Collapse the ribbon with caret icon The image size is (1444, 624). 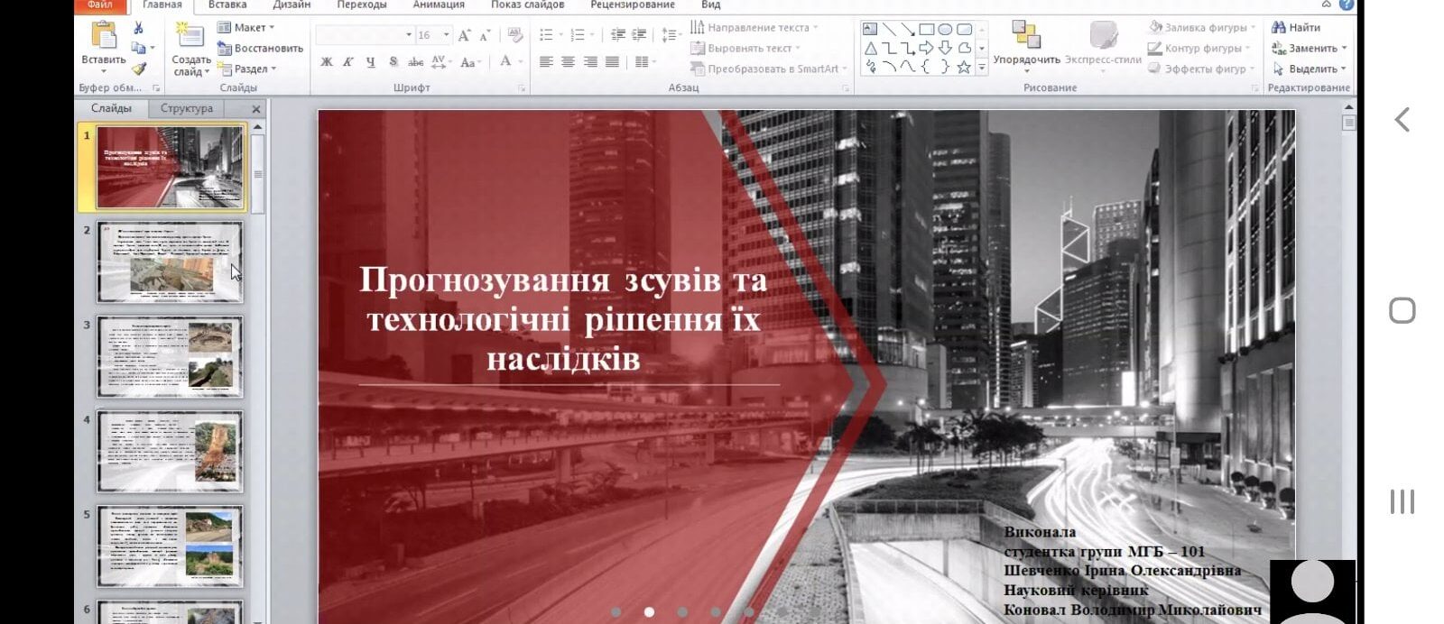1327,5
